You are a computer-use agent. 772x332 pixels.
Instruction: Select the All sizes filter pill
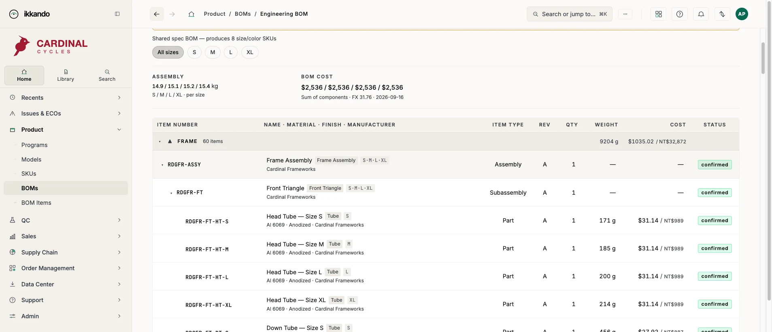(x=168, y=53)
